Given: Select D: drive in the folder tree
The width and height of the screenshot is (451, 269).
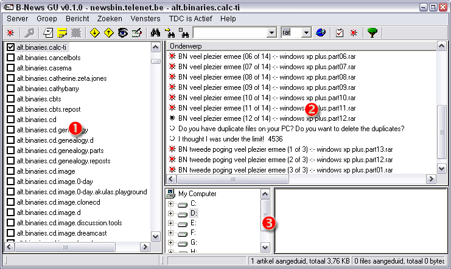Looking at the screenshot, I should [x=194, y=213].
